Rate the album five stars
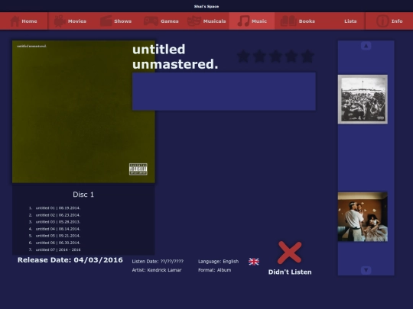The width and height of the screenshot is (413, 309). click(307, 56)
